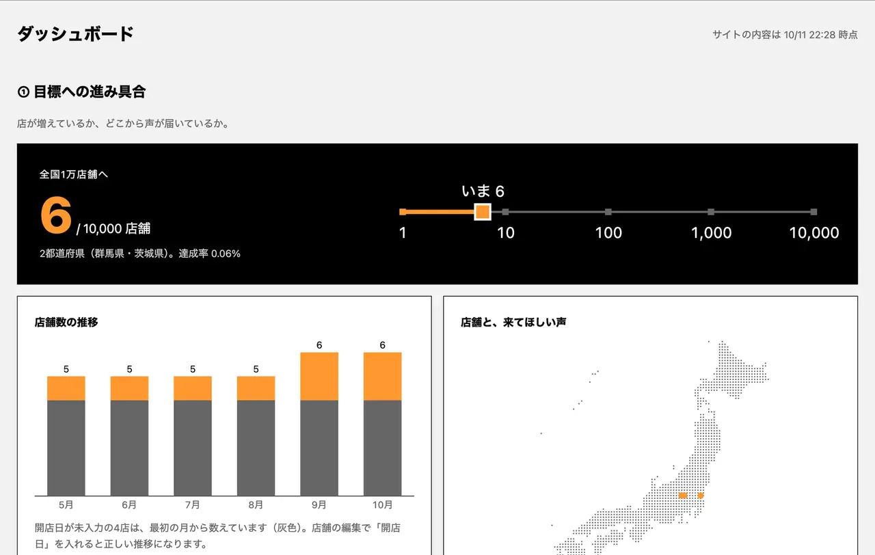Viewport: 875px width, 555px height.
Task: Click the orange segment of the 5月 bar
Action: [66, 388]
